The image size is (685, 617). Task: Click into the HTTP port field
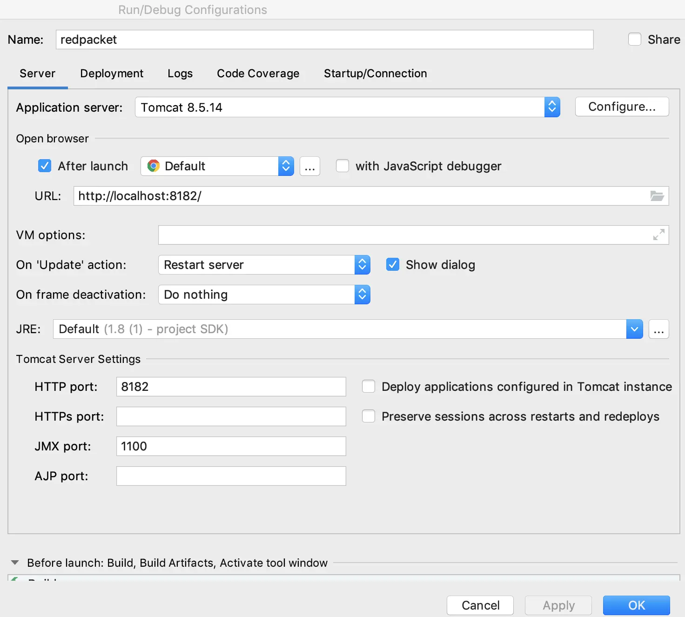pyautogui.click(x=231, y=387)
